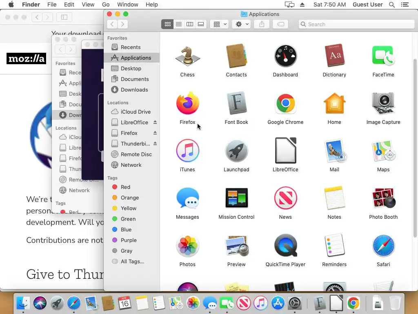Click the Home app icon
The image size is (418, 314).
(x=334, y=103)
